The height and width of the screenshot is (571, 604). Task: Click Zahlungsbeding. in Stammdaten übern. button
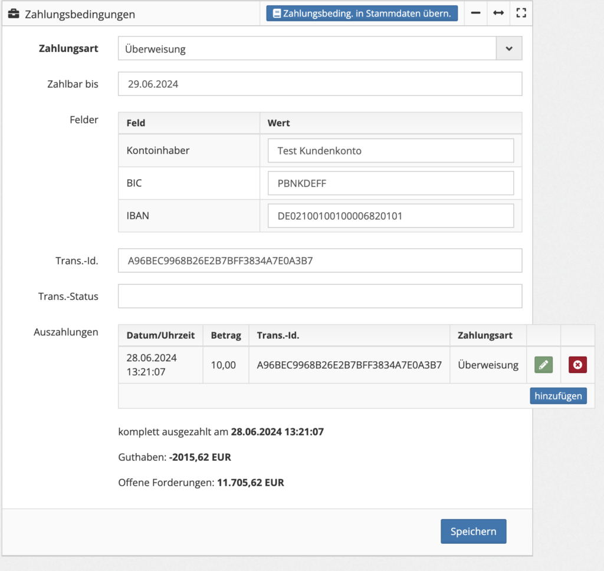tap(362, 14)
